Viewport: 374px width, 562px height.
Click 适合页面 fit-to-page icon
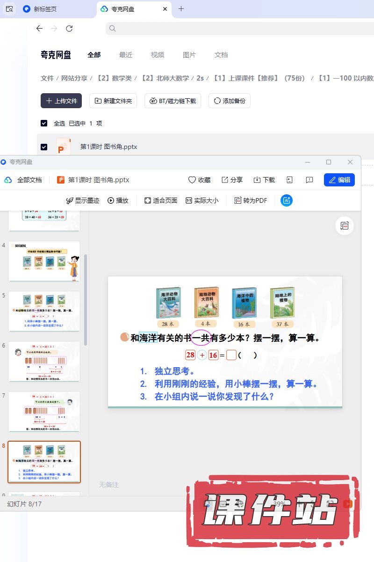(148, 200)
